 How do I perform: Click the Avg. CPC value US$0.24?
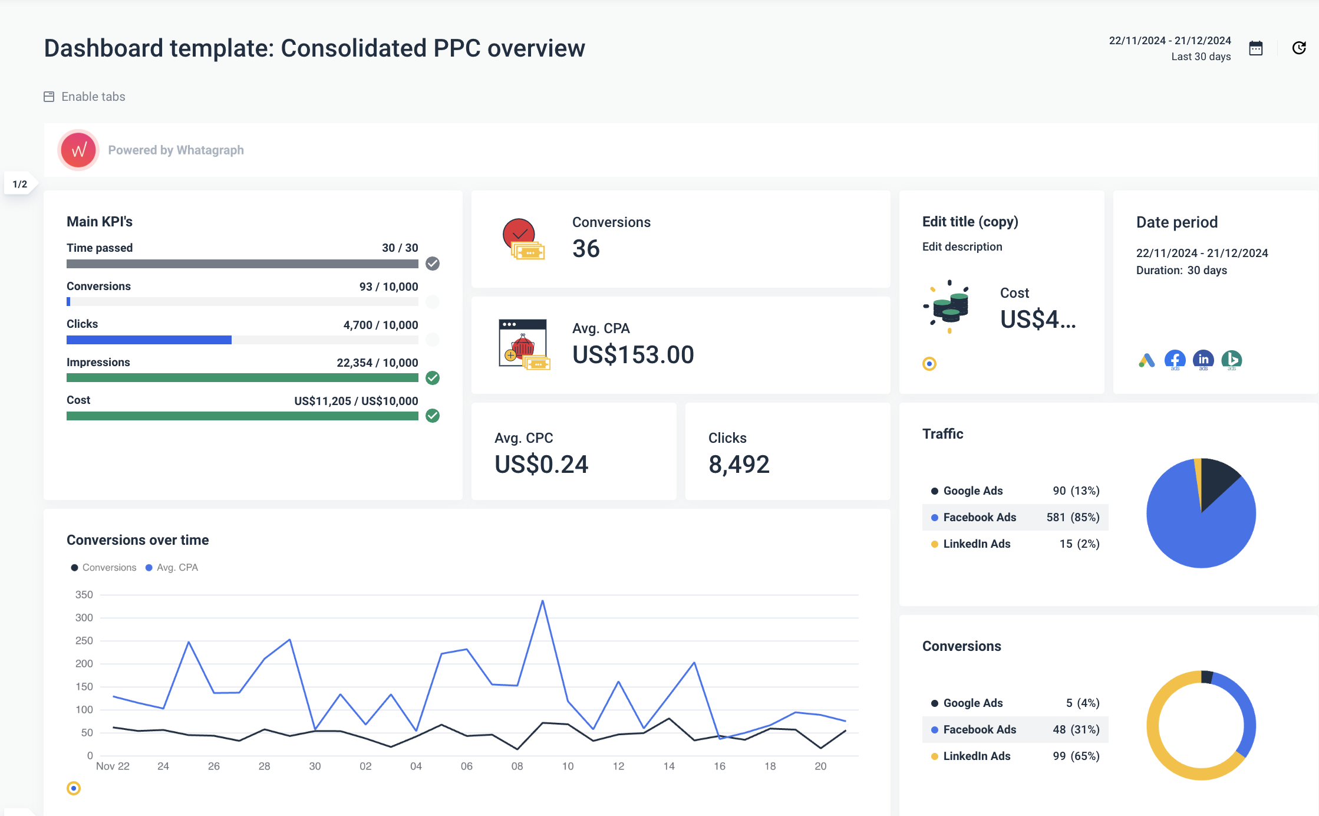[x=541, y=465]
